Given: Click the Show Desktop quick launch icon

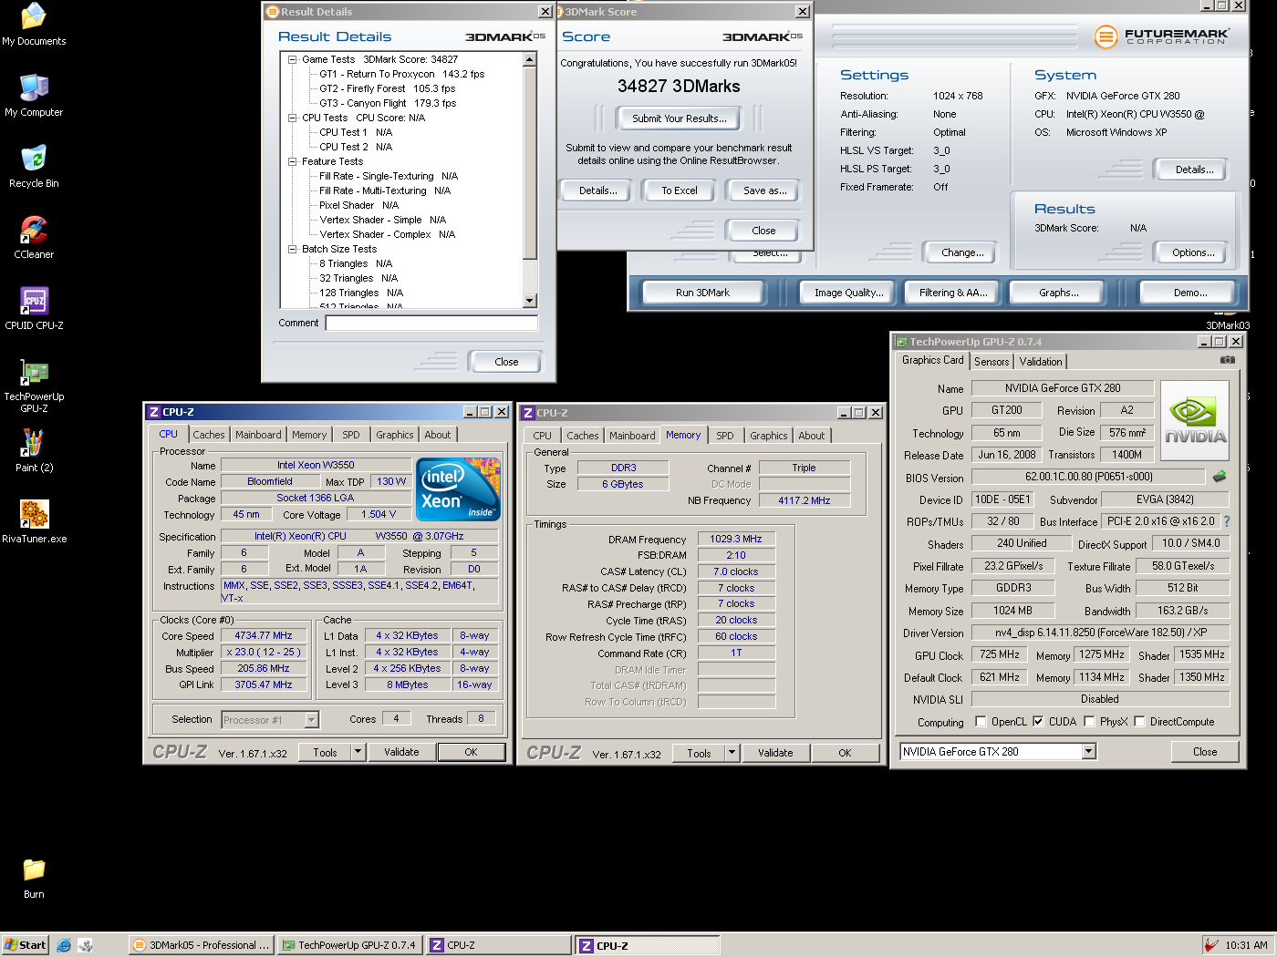Looking at the screenshot, I should (x=85, y=945).
